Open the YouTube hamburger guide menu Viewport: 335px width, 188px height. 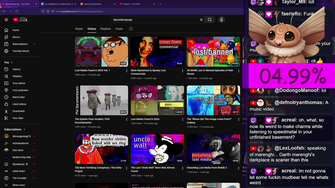coord(6,20)
